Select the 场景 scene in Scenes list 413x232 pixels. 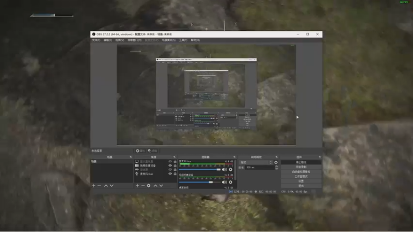[112, 161]
